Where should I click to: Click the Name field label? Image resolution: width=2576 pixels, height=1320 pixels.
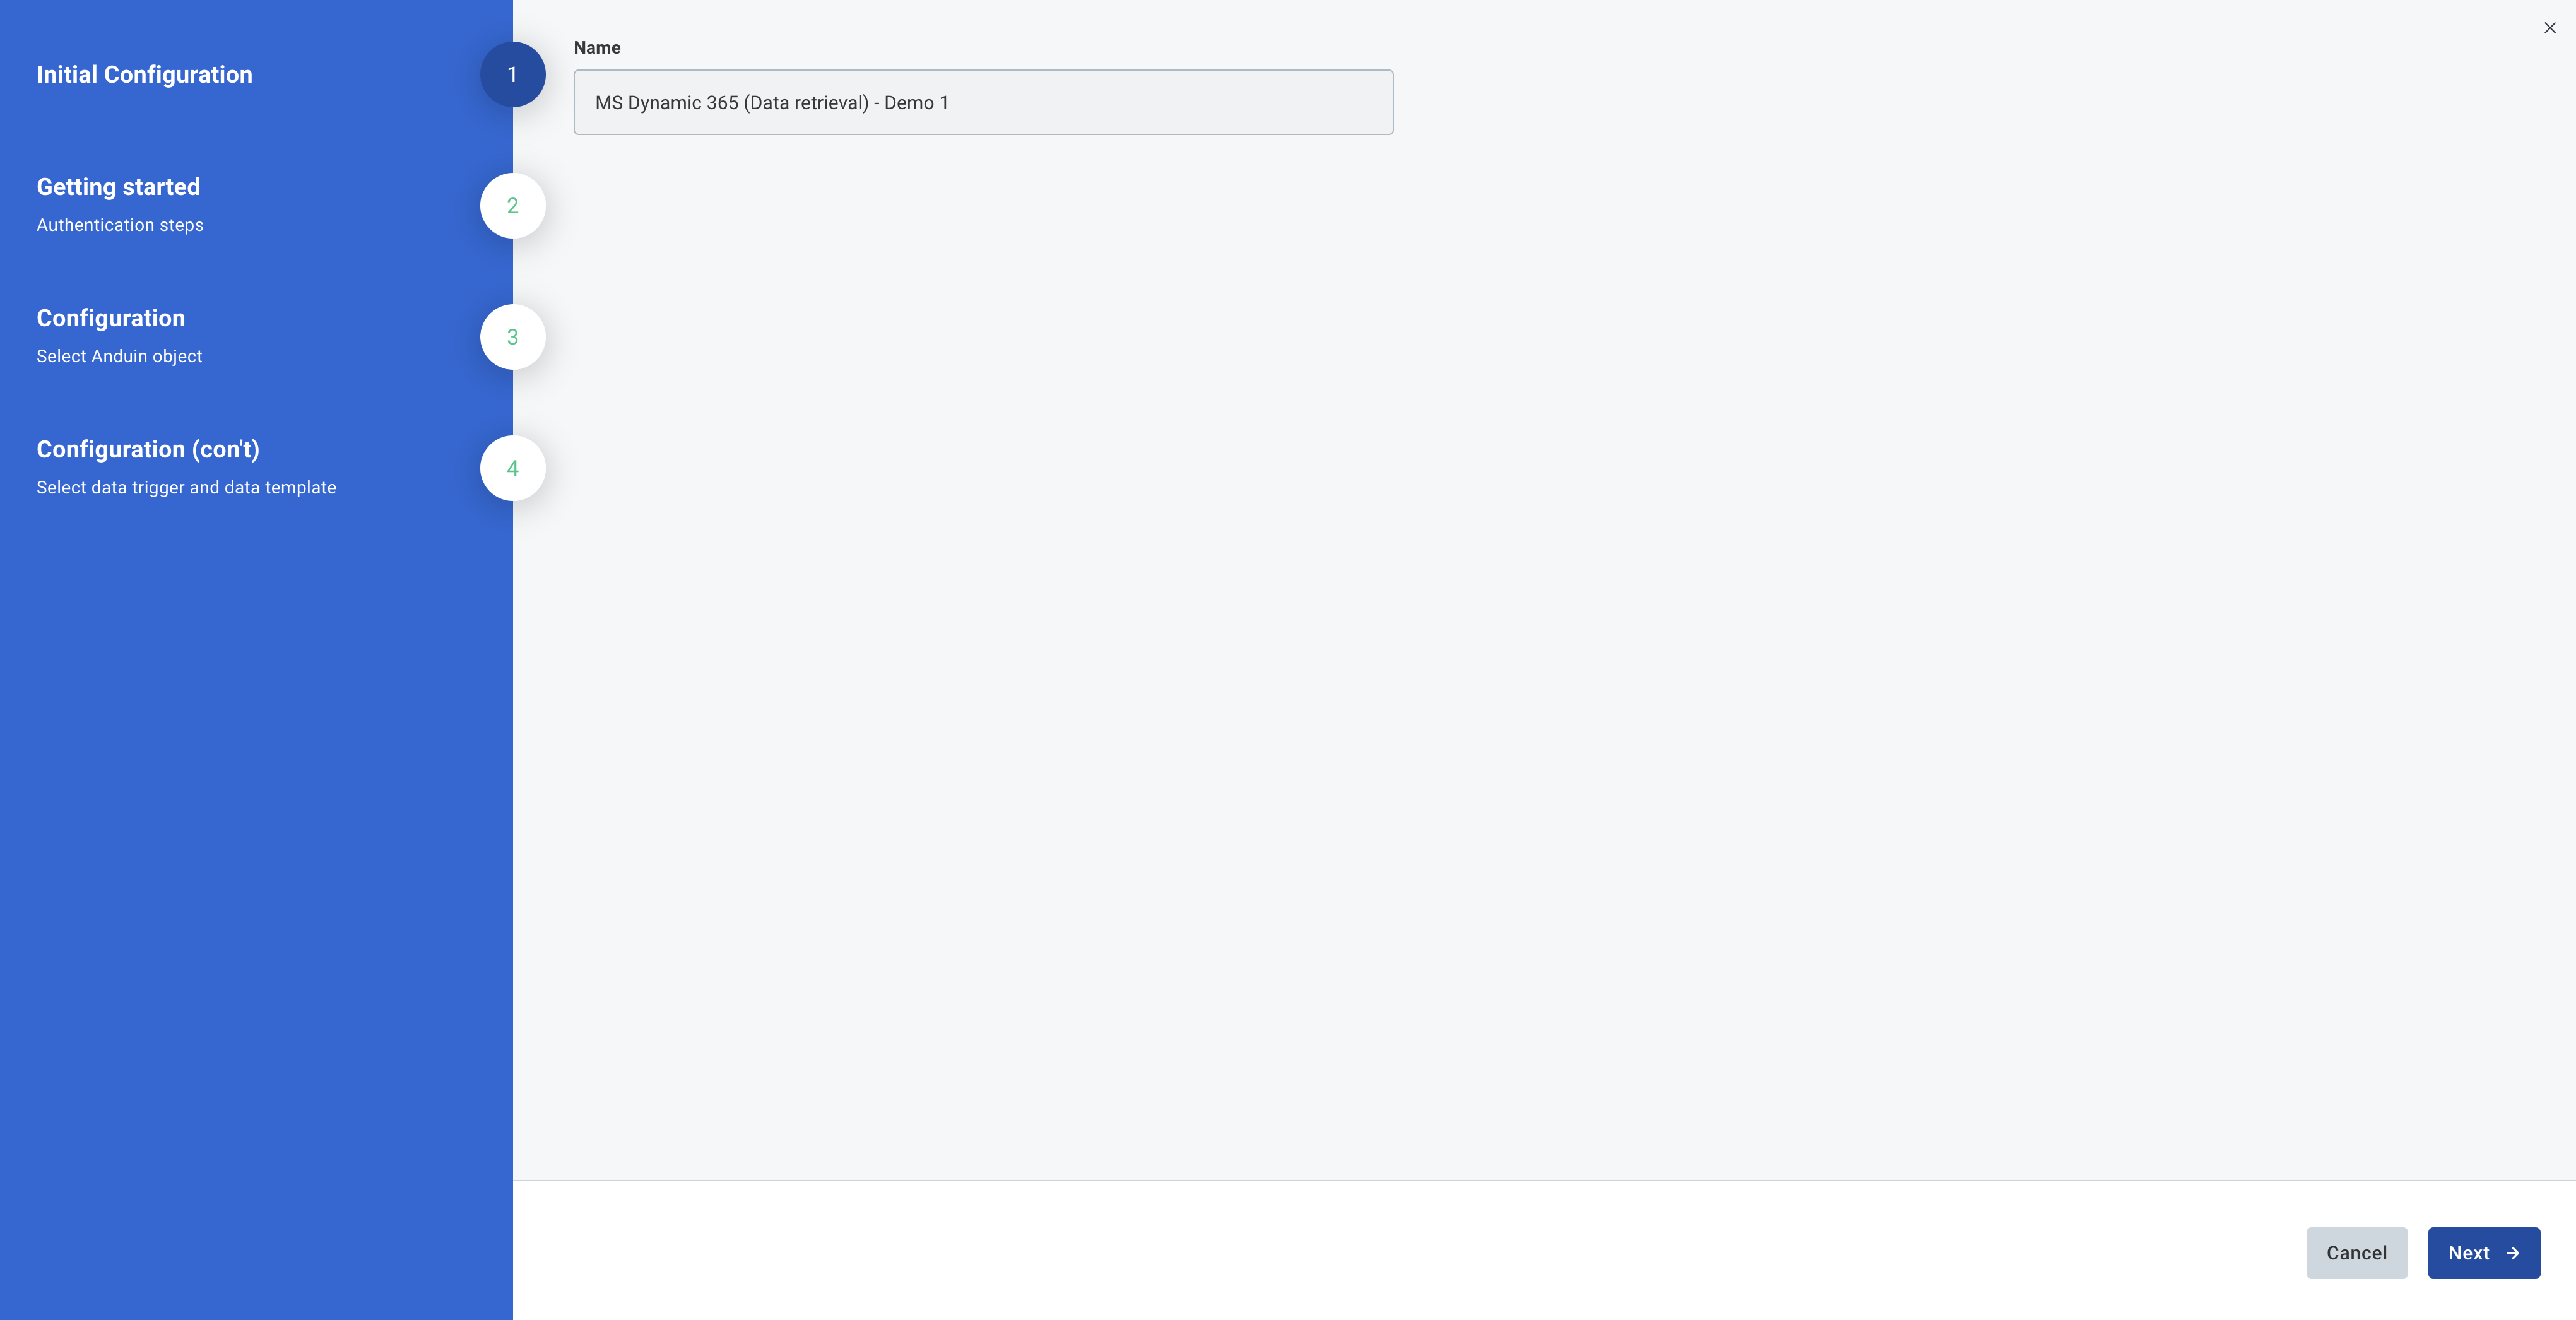597,48
